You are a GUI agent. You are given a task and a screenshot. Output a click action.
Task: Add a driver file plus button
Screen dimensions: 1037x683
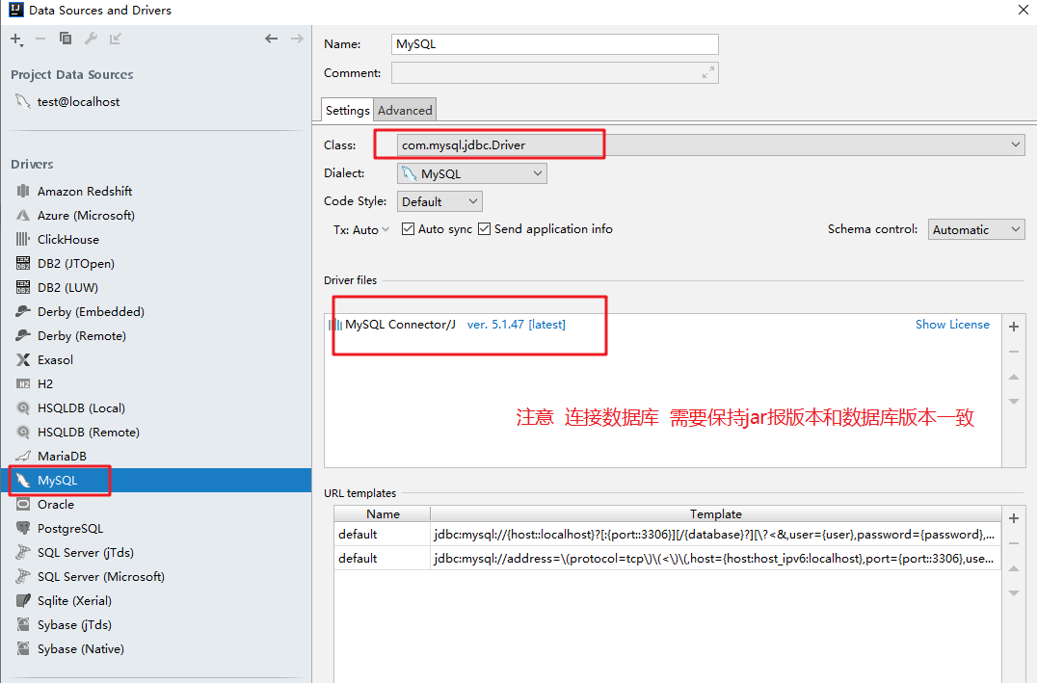pyautogui.click(x=1013, y=327)
